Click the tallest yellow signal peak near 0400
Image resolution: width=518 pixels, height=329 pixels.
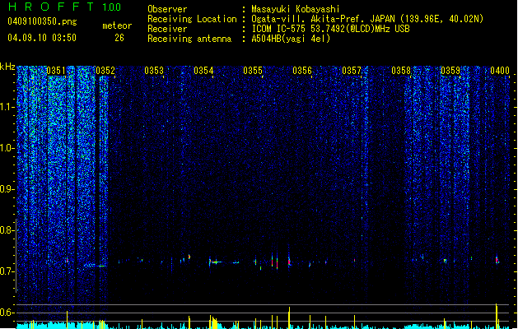click(497, 316)
